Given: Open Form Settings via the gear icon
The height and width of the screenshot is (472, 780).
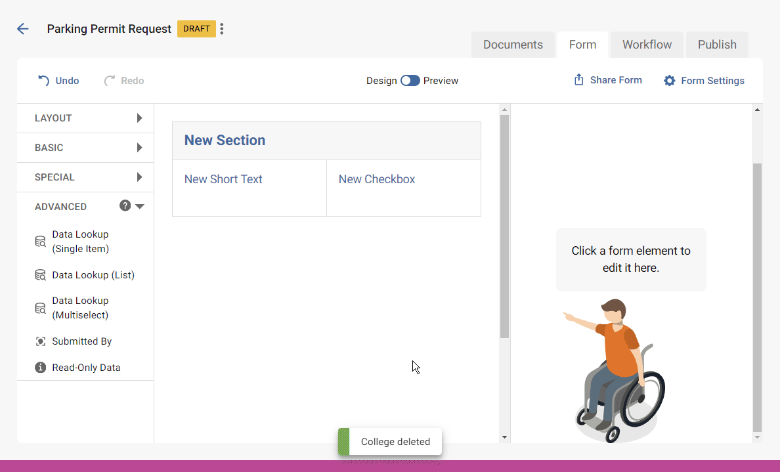Looking at the screenshot, I should (669, 80).
